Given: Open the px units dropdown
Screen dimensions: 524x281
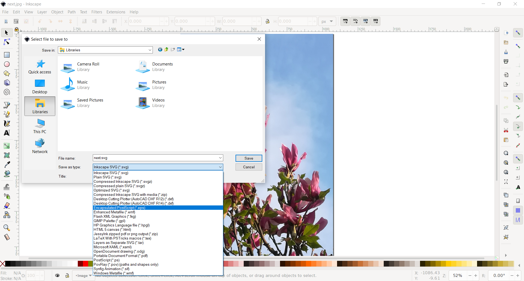Looking at the screenshot, I should [x=327, y=21].
